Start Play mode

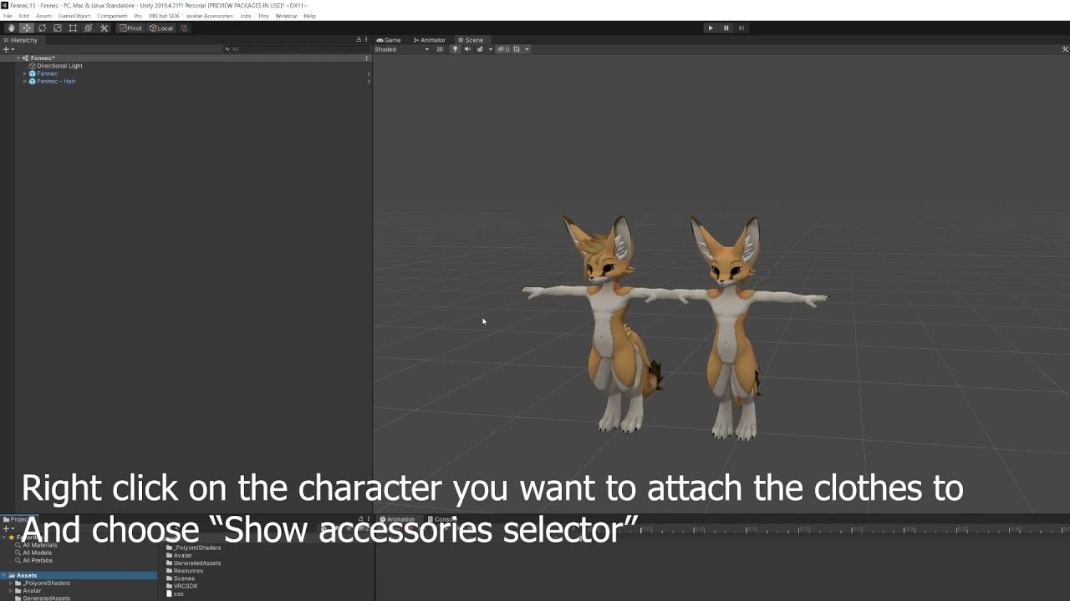coord(711,28)
